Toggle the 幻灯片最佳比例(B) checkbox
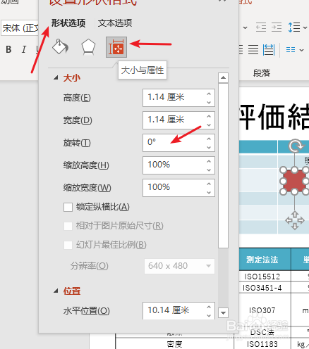Screen dimensions: 309x349 (x=68, y=246)
